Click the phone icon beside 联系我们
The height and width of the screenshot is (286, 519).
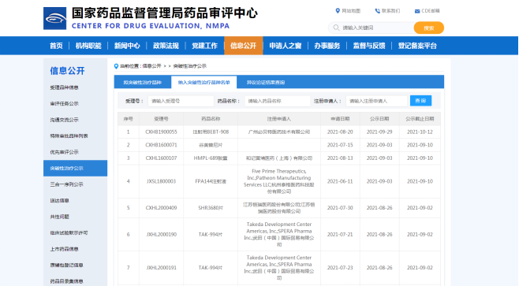point(377,11)
